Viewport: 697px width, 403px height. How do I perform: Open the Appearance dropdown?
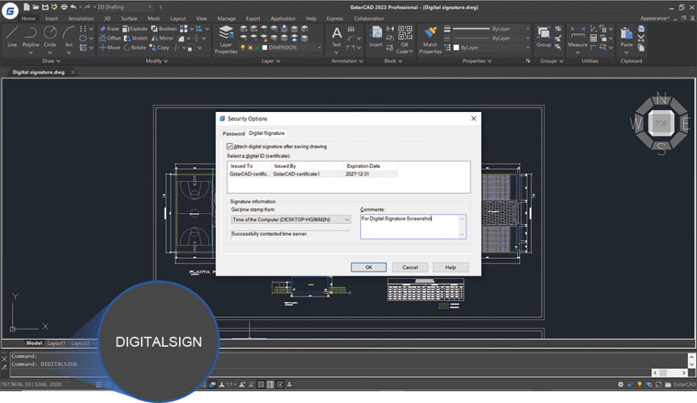[654, 19]
